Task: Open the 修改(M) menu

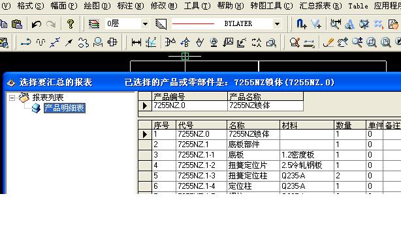Action: [164, 6]
